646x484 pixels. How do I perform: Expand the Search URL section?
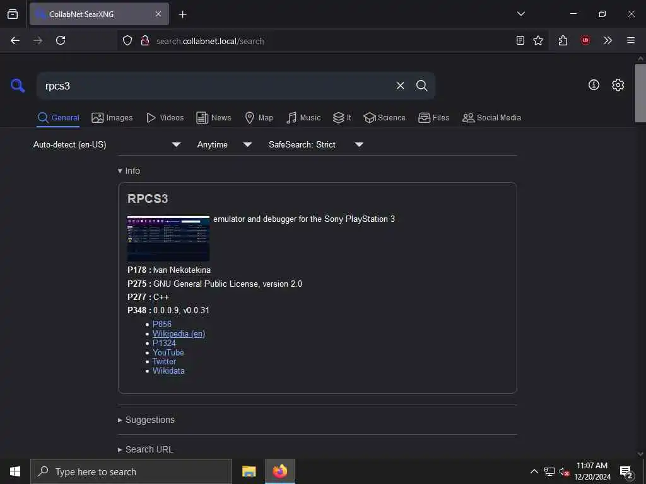click(x=146, y=449)
